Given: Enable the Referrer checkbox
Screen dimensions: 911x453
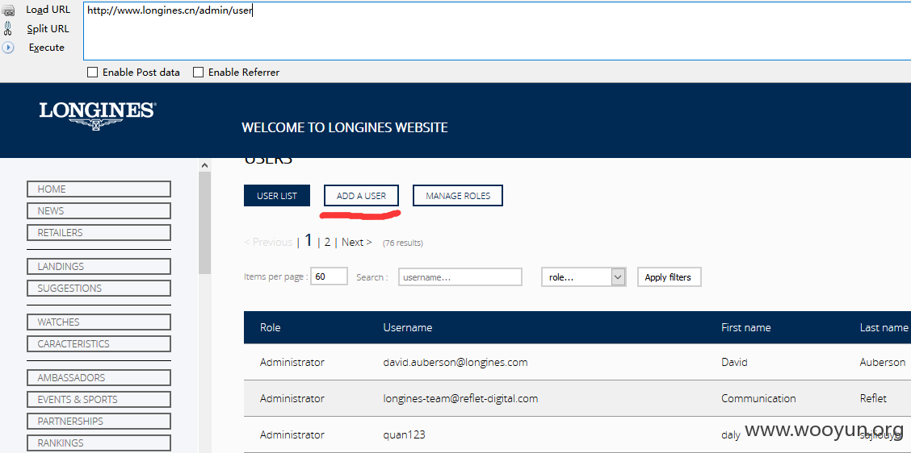Looking at the screenshot, I should pyautogui.click(x=198, y=73).
